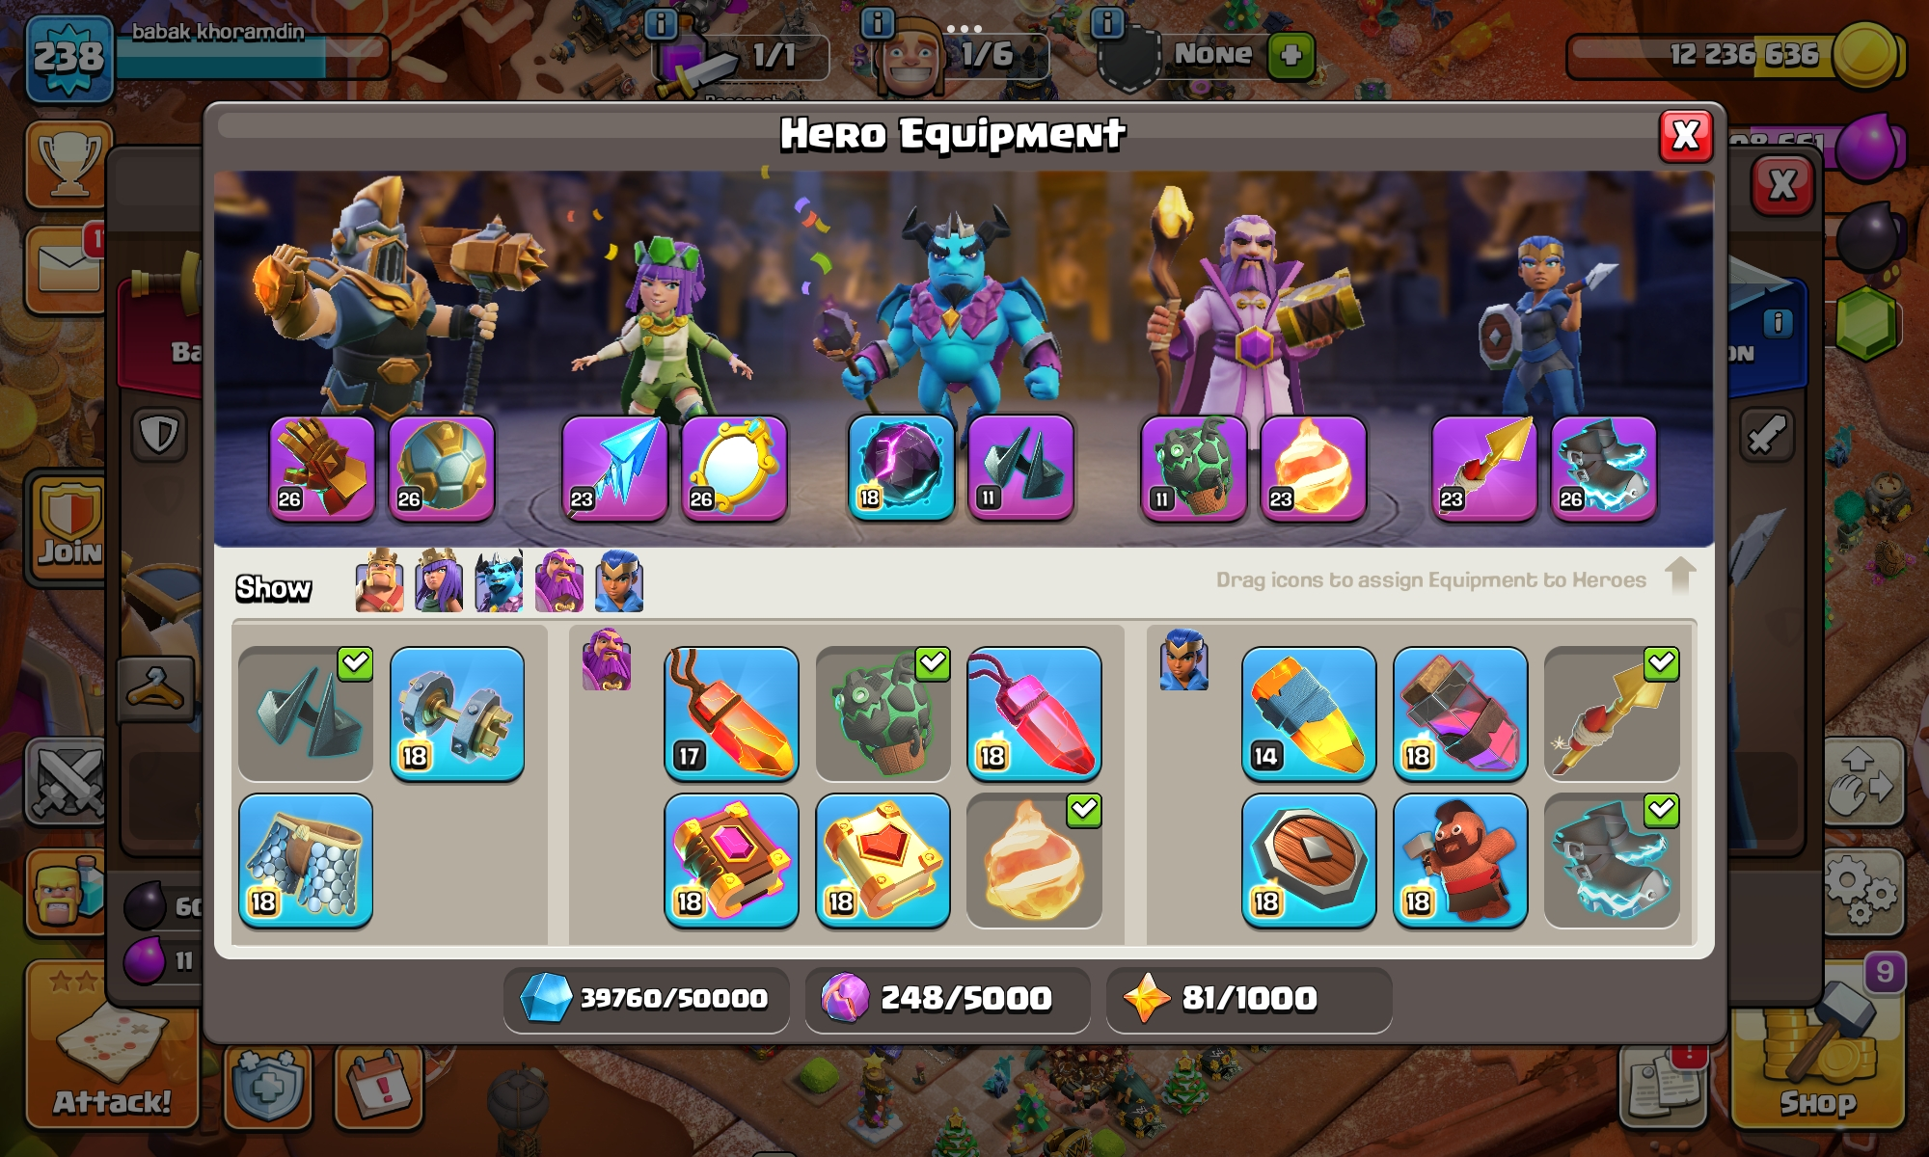Screen dimensions: 1929x1157
Task: Close the Hero Equipment window
Action: [x=1686, y=136]
